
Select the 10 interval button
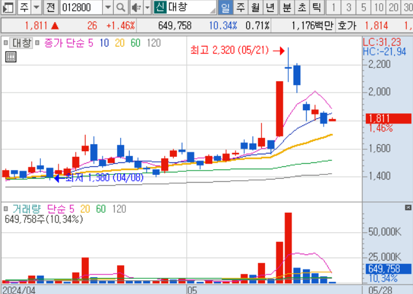[x=379, y=8]
